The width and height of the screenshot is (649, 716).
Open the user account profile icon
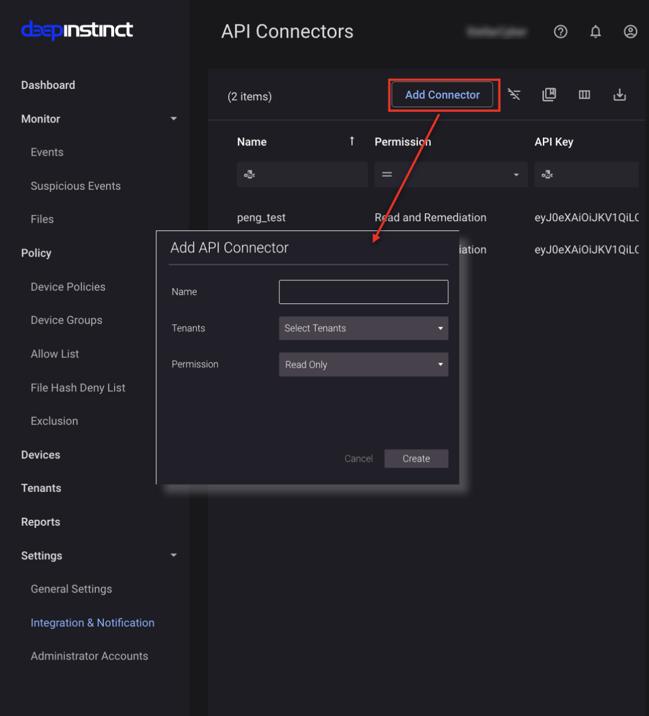point(630,32)
